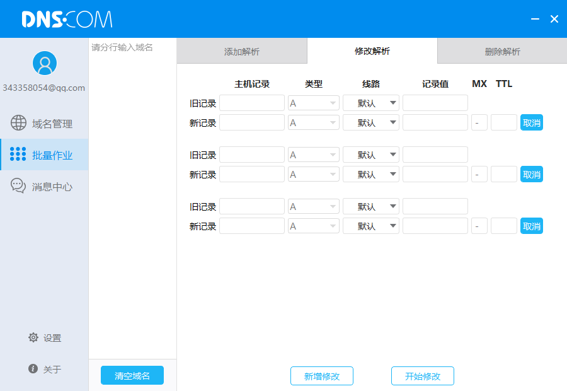Focus MX field of second 新记录 row

coord(479,175)
